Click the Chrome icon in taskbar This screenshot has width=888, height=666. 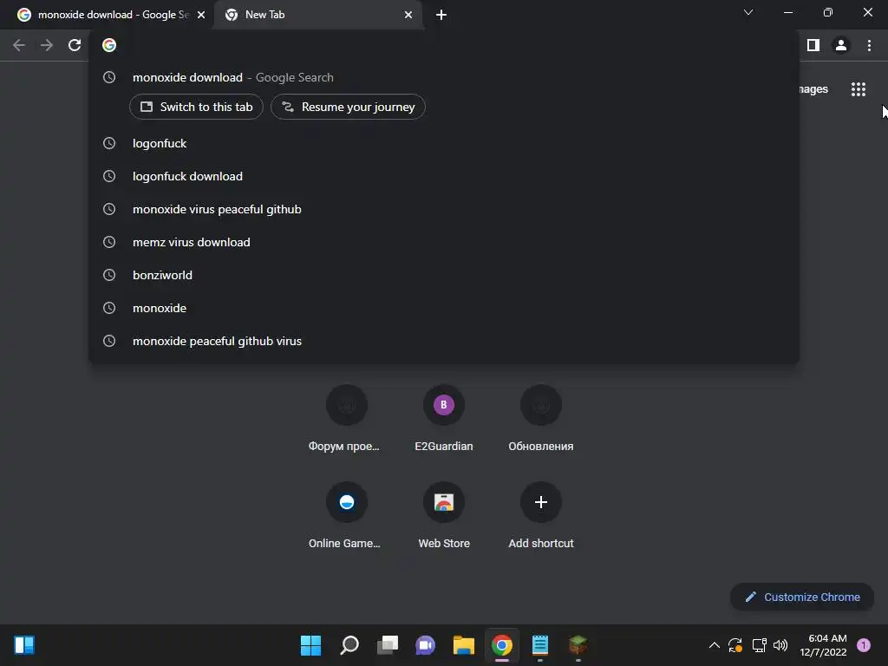point(502,645)
